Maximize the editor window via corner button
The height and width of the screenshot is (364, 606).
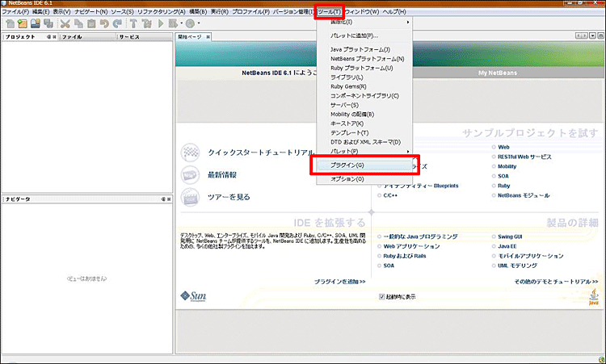600,36
